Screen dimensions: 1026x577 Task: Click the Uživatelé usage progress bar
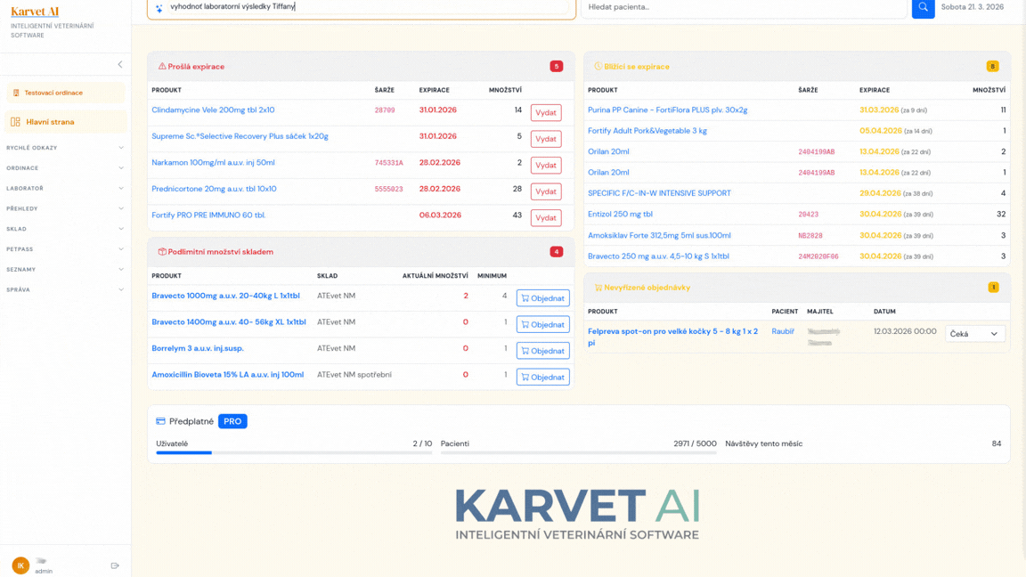(293, 452)
